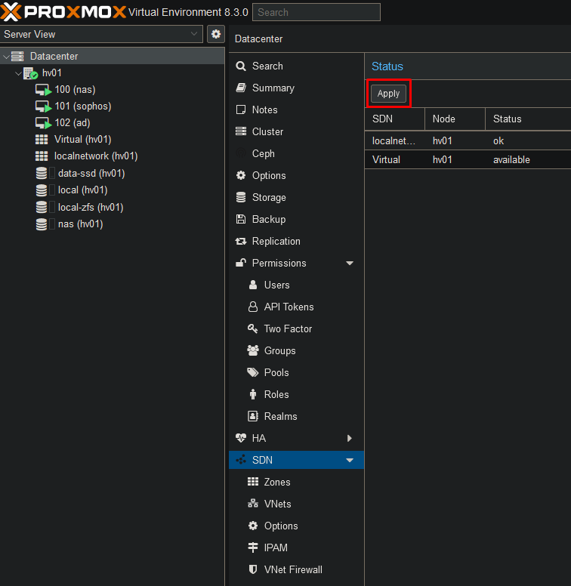Click the Apply button
The image size is (571, 586).
[388, 94]
